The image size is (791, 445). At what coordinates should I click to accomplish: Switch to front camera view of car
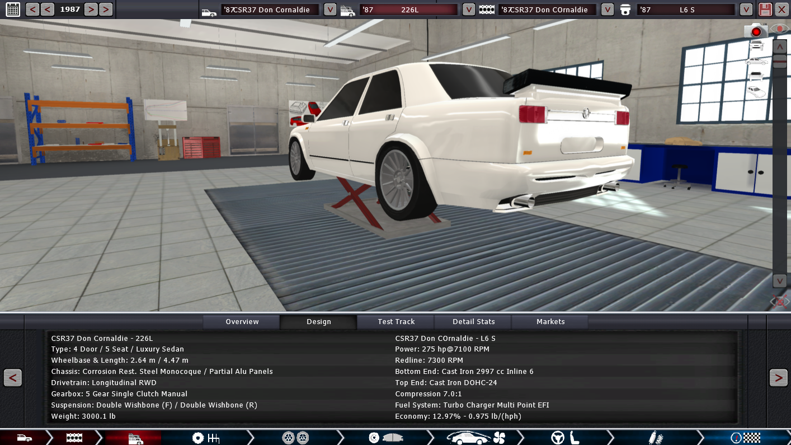(x=756, y=46)
